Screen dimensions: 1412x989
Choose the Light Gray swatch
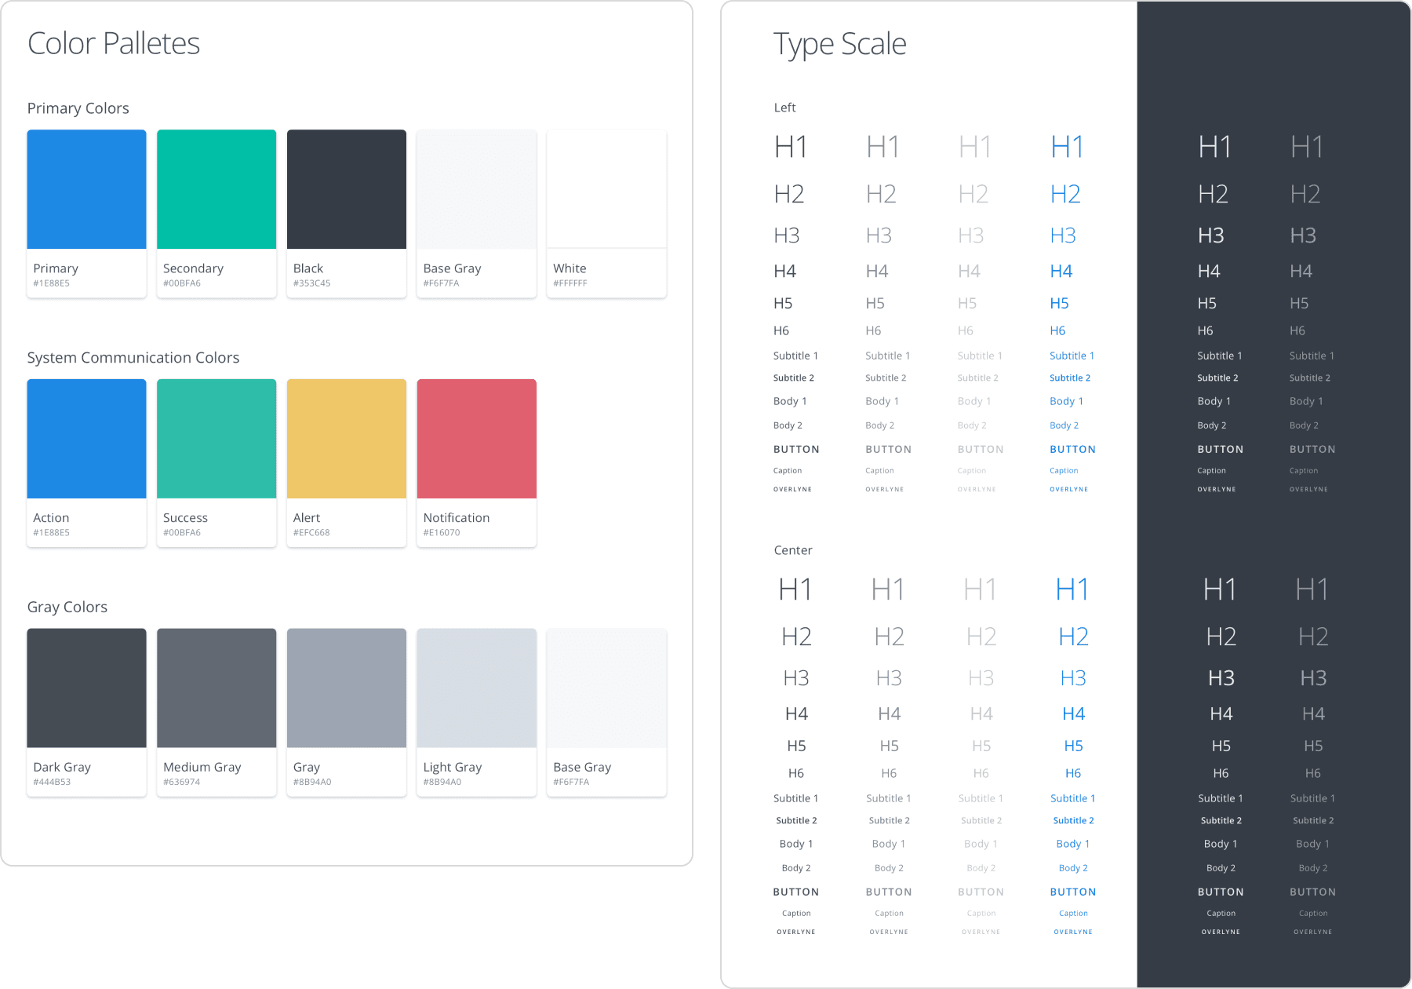477,688
